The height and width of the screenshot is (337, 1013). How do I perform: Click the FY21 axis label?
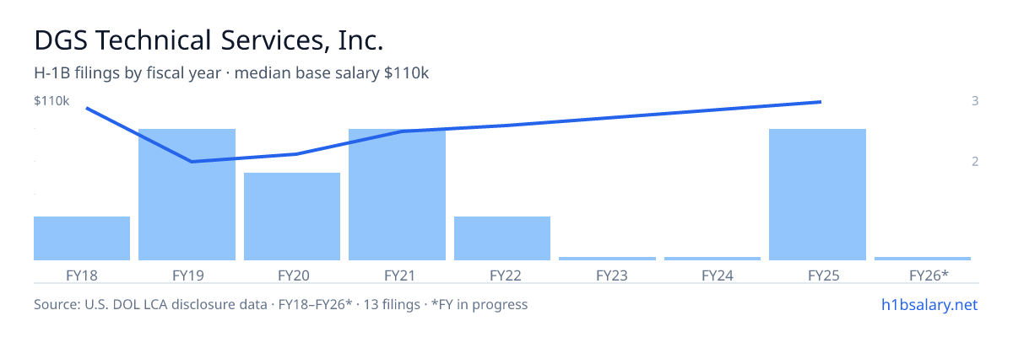tap(397, 275)
